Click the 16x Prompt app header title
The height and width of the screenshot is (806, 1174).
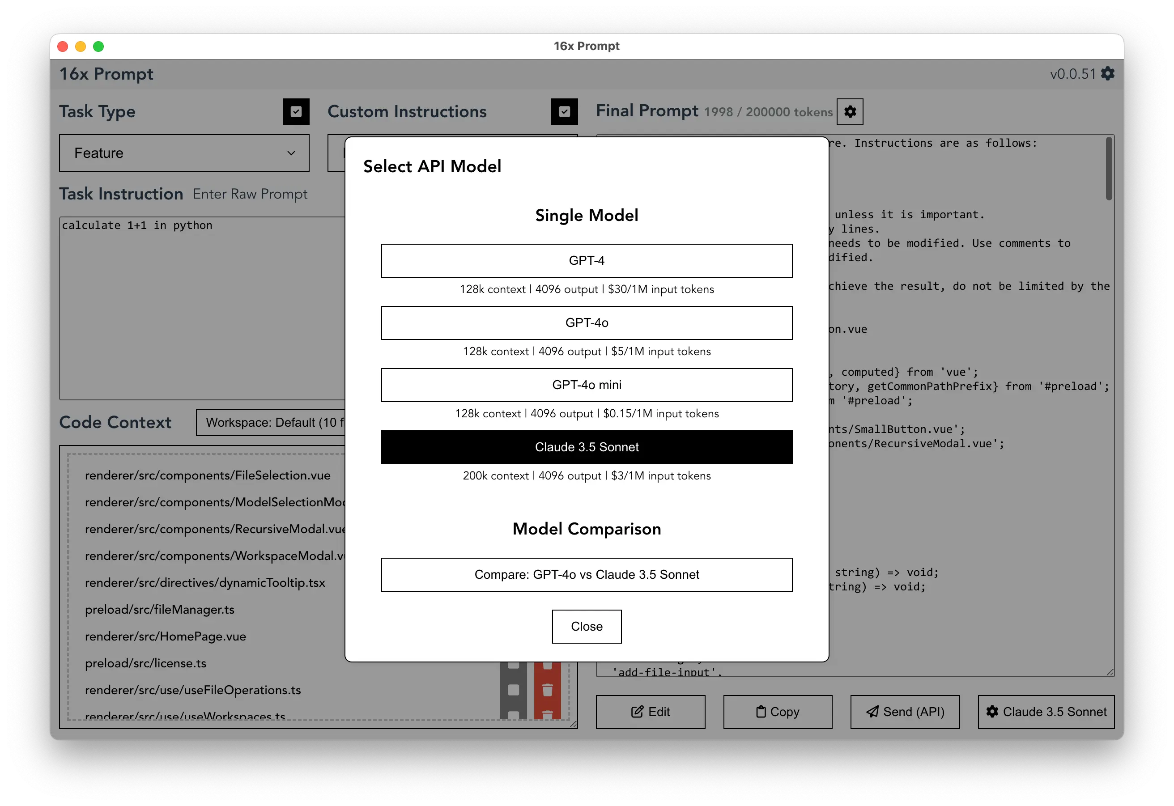106,74
